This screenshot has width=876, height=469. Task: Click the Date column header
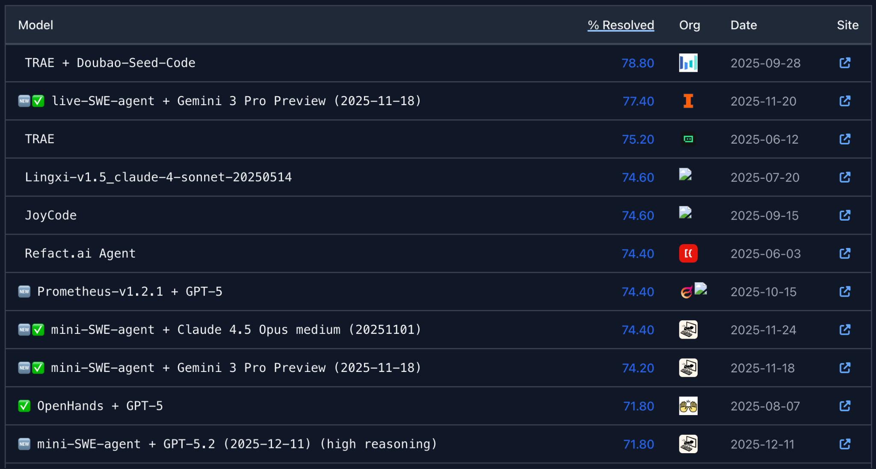(x=743, y=25)
